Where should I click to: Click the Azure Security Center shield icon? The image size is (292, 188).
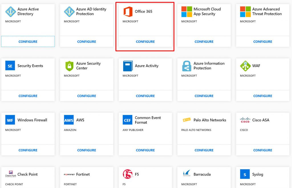point(69,66)
